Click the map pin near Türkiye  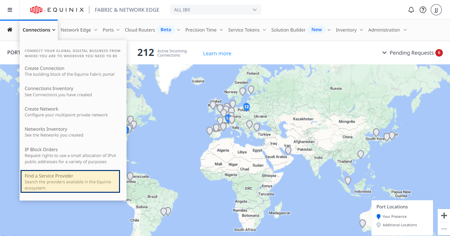(x=257, y=127)
